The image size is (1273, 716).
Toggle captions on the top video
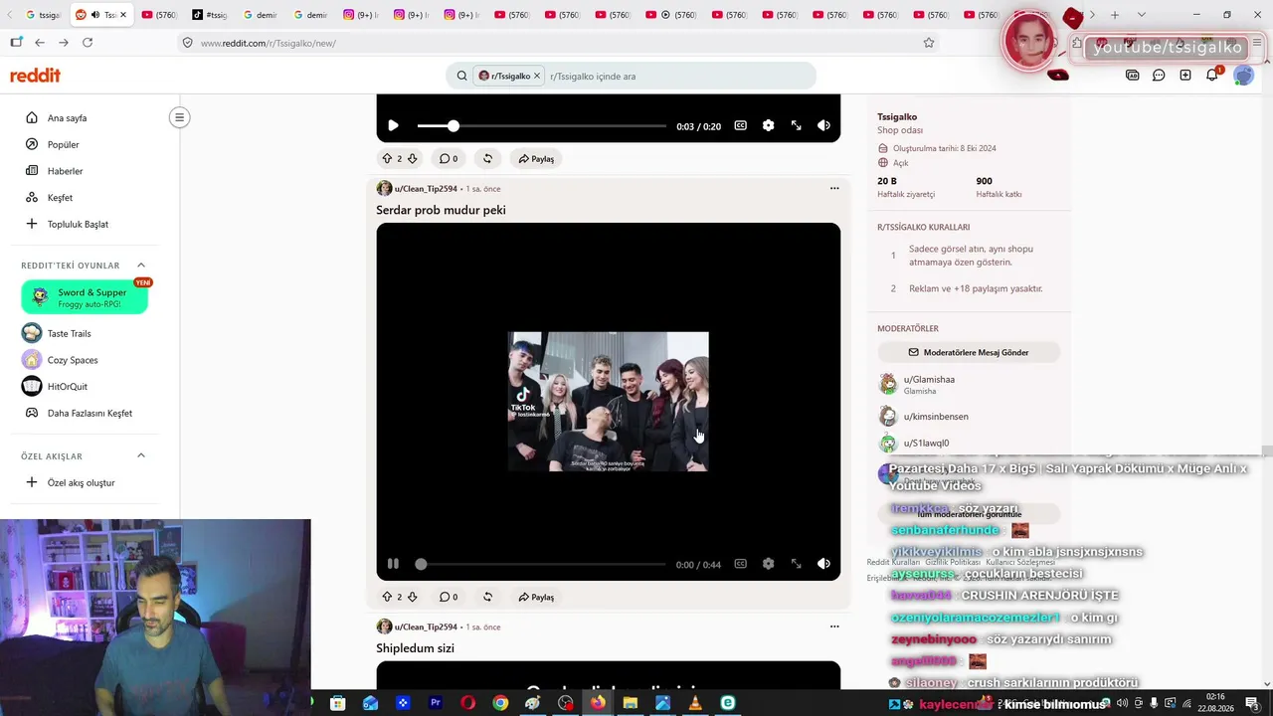[x=740, y=125]
